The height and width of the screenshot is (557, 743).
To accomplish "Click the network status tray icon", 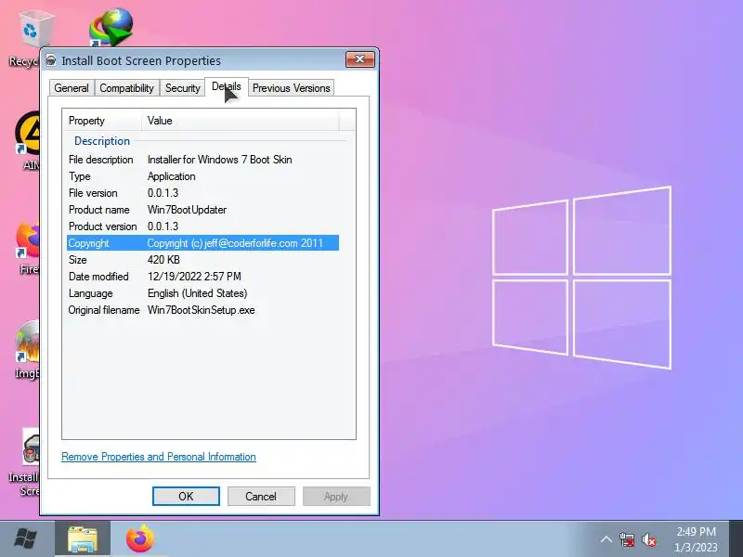I will [x=627, y=539].
